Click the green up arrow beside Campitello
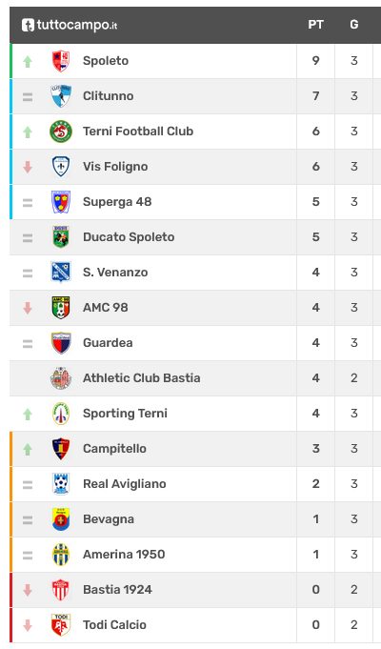 point(28,449)
